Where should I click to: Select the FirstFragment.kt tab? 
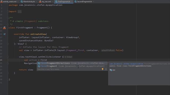[64, 2]
